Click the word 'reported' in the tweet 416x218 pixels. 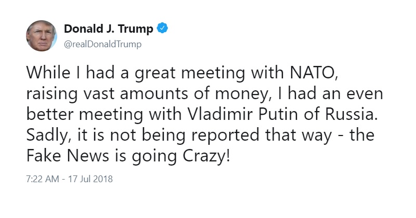click(x=225, y=136)
